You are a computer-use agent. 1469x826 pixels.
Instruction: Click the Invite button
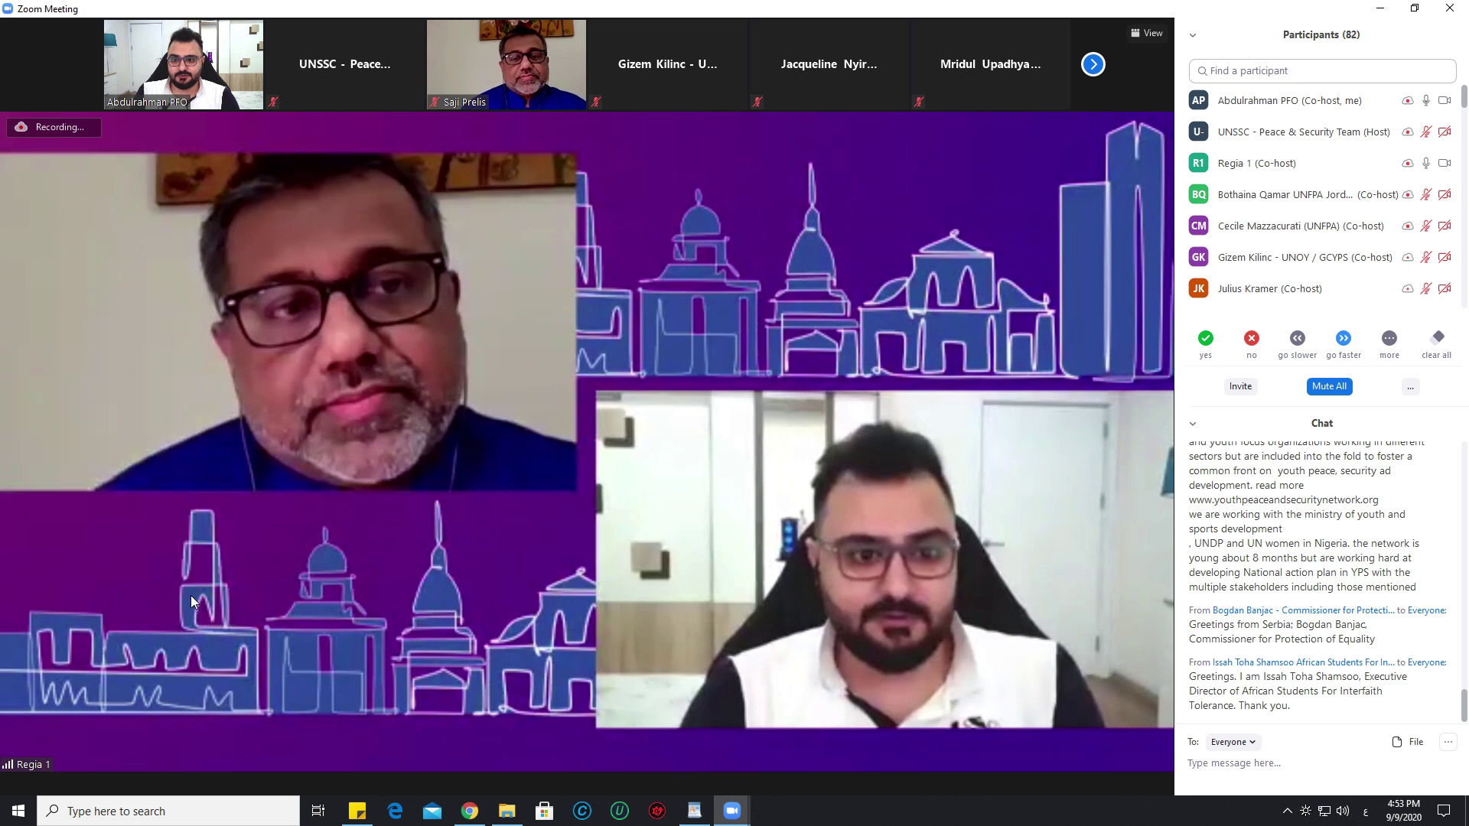click(1240, 386)
